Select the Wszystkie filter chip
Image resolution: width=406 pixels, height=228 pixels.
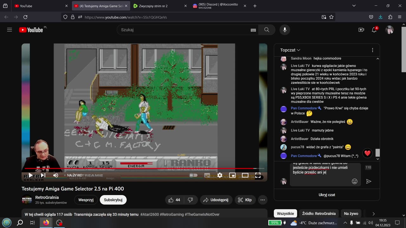coord(285,214)
